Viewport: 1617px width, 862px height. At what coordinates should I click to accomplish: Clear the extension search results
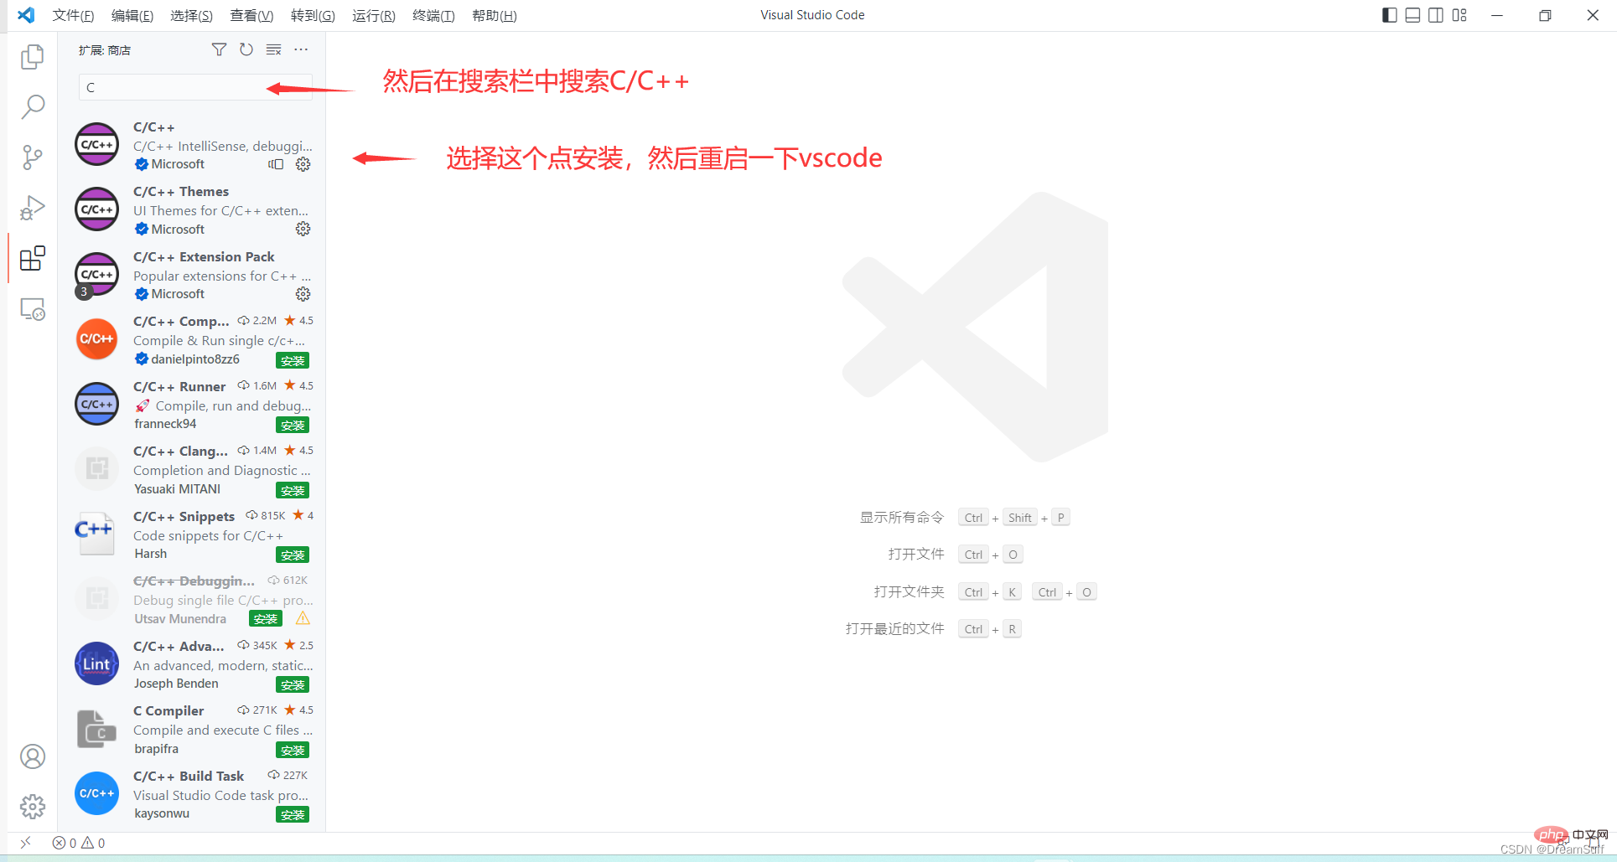(x=273, y=49)
